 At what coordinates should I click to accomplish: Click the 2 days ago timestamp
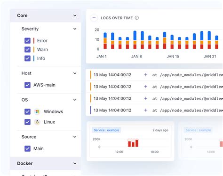[x=160, y=130]
